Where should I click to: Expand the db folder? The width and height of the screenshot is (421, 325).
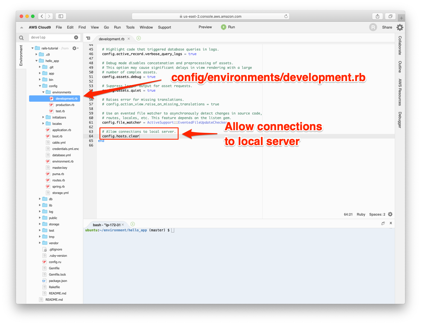[x=40, y=199]
